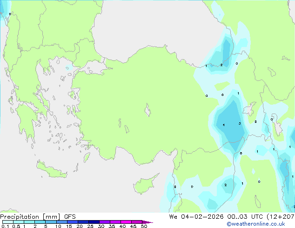Click the '25' legend scale value
This screenshot has height=228, width=295.
point(90,226)
